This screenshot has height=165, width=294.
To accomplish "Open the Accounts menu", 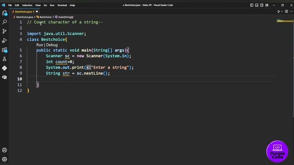I will (x=5, y=150).
